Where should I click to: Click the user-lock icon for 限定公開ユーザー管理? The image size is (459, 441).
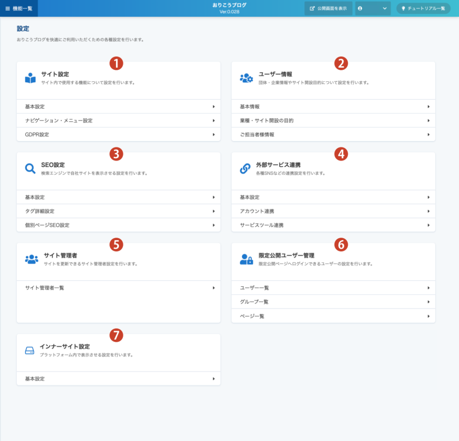246,259
